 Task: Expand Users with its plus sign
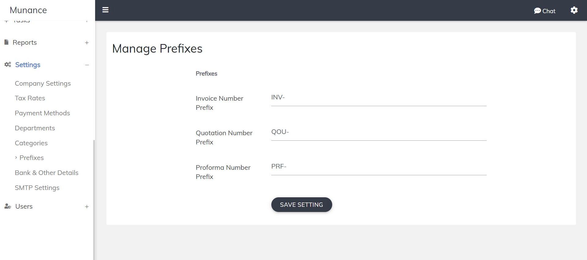click(87, 207)
